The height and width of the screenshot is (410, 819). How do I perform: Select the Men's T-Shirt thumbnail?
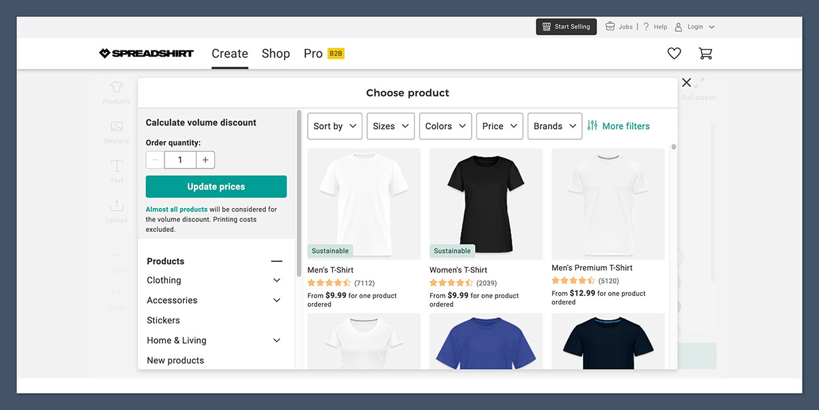(364, 204)
